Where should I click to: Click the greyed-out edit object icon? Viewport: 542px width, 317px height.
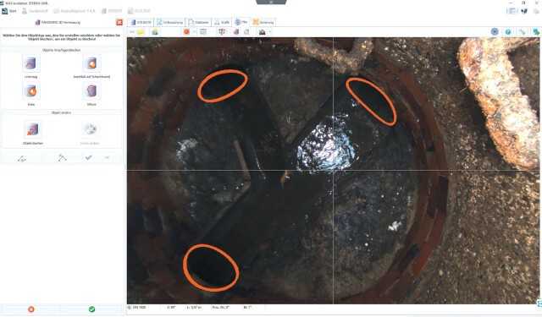[90, 129]
